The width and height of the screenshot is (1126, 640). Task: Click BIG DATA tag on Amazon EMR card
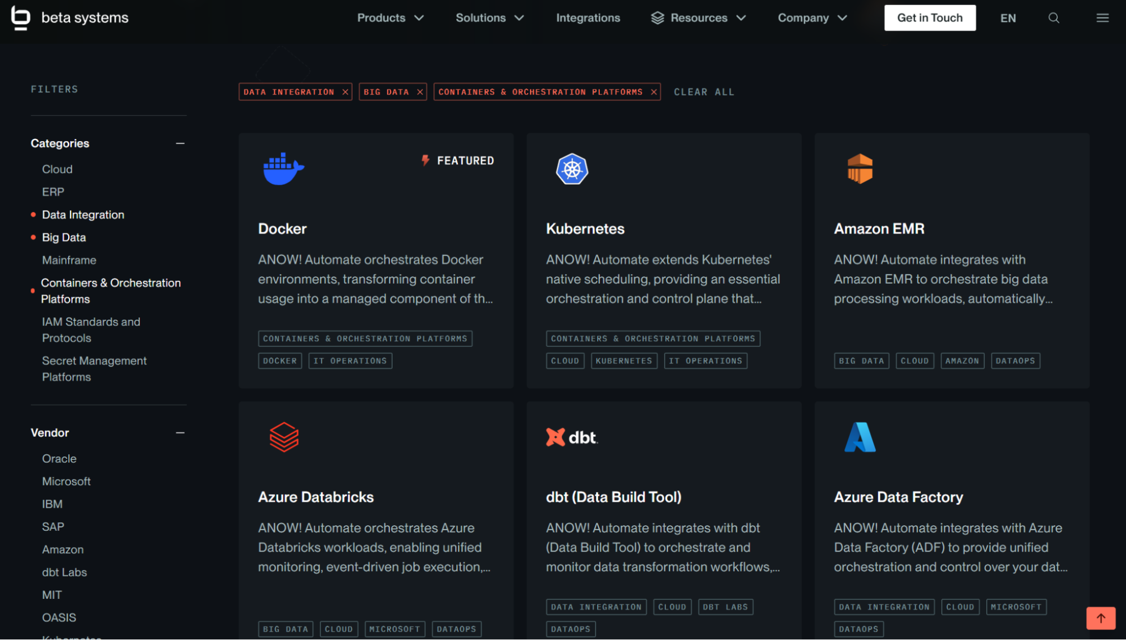point(861,361)
